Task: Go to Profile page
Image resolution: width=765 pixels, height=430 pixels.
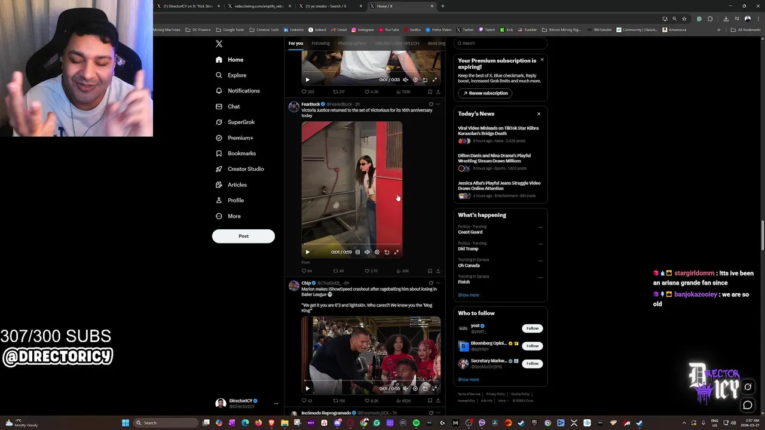Action: (x=229, y=200)
